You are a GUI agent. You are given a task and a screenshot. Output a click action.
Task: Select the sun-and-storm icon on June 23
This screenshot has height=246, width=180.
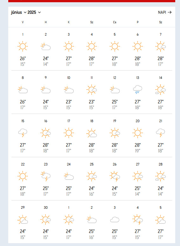(46, 176)
